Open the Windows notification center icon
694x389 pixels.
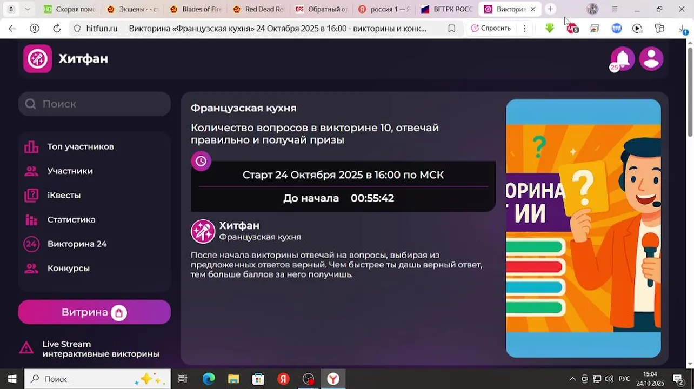(x=678, y=379)
